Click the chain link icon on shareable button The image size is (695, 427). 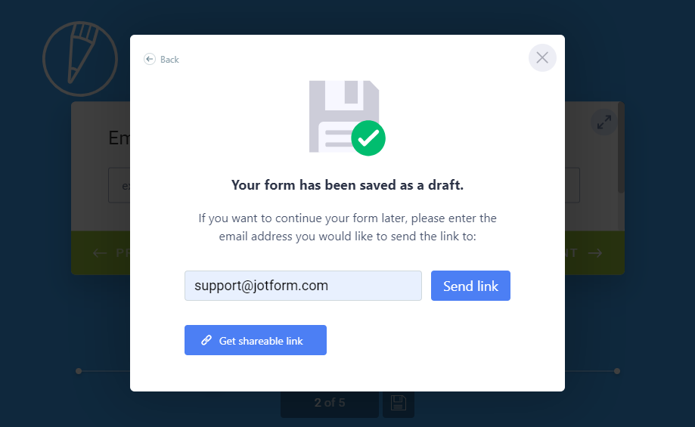(206, 341)
